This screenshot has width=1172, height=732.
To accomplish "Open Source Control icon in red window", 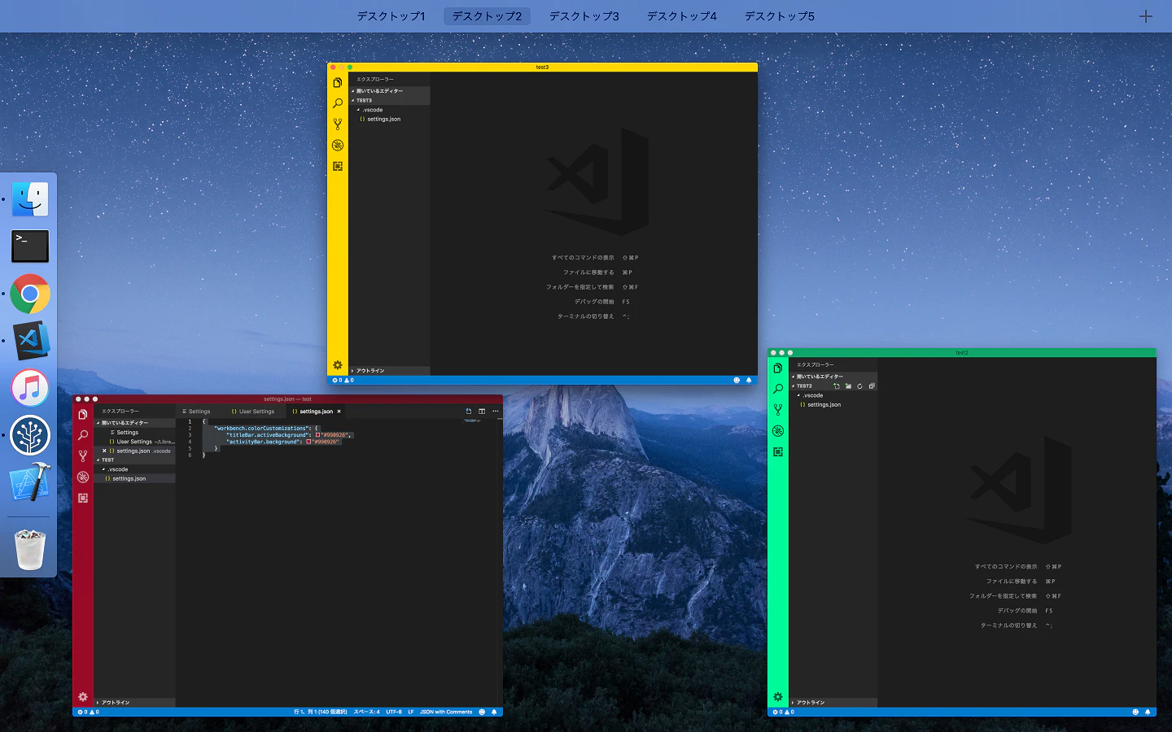I will tap(83, 456).
